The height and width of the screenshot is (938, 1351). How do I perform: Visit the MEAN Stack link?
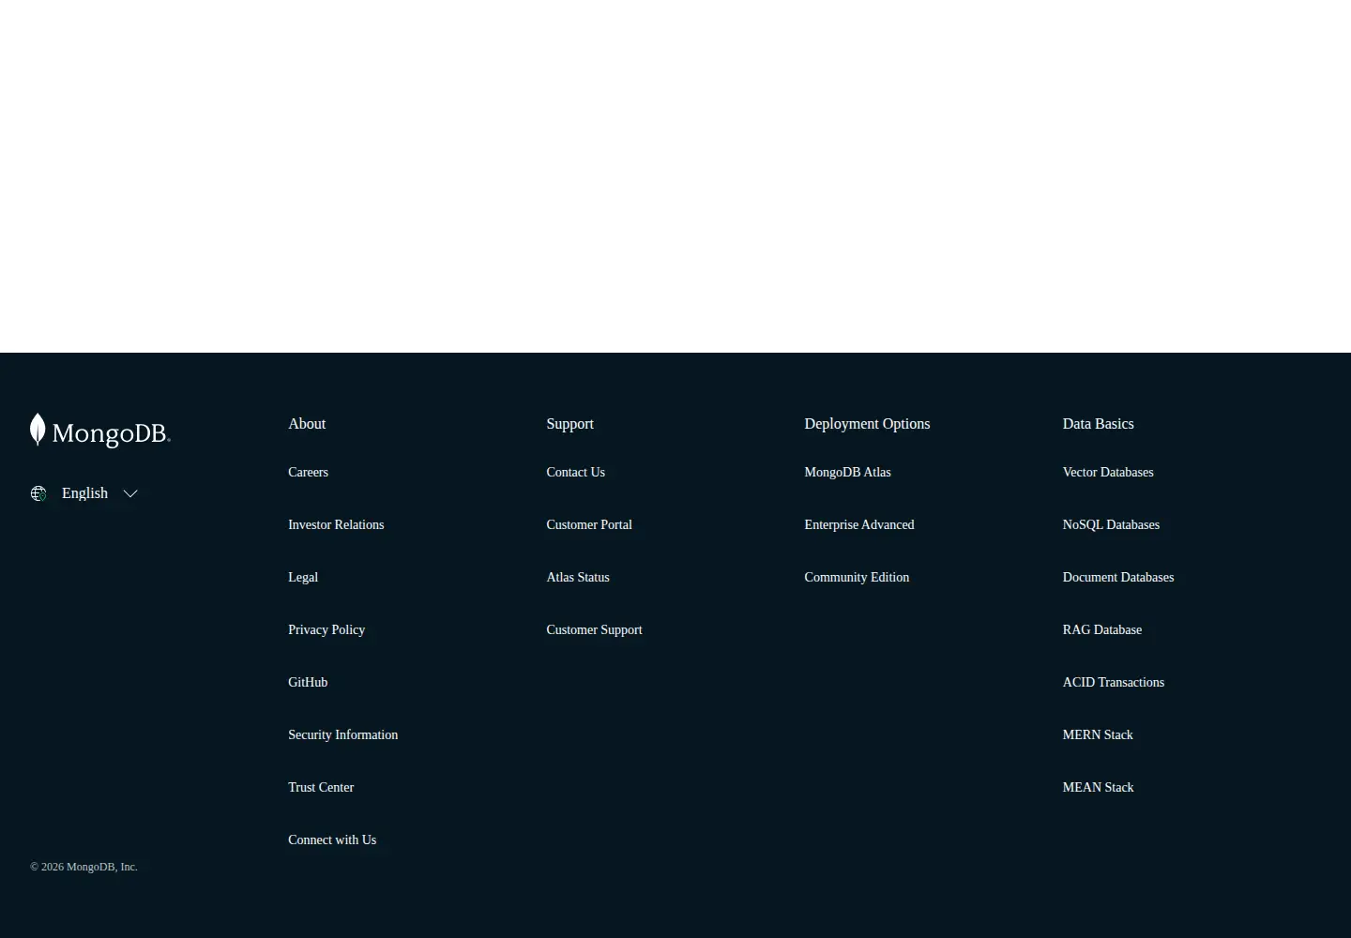1098,787
